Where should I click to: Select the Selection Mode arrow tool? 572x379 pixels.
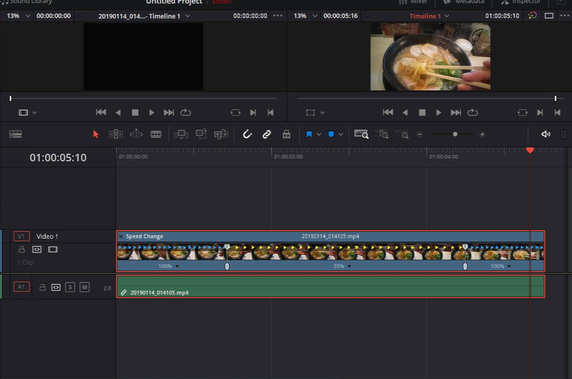pos(95,134)
